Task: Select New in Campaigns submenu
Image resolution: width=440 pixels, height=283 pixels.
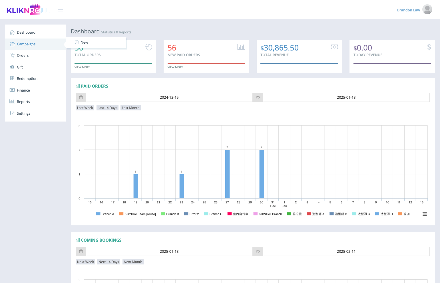Action: tap(84, 42)
